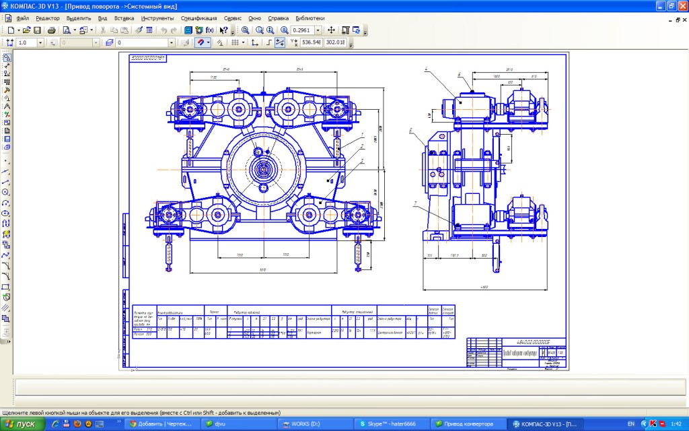Open the grid settings dropdown arrow
689x431 pixels.
tap(243, 42)
